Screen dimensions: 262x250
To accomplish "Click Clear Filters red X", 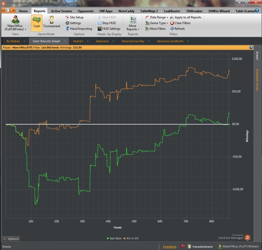I will tap(180, 23).
